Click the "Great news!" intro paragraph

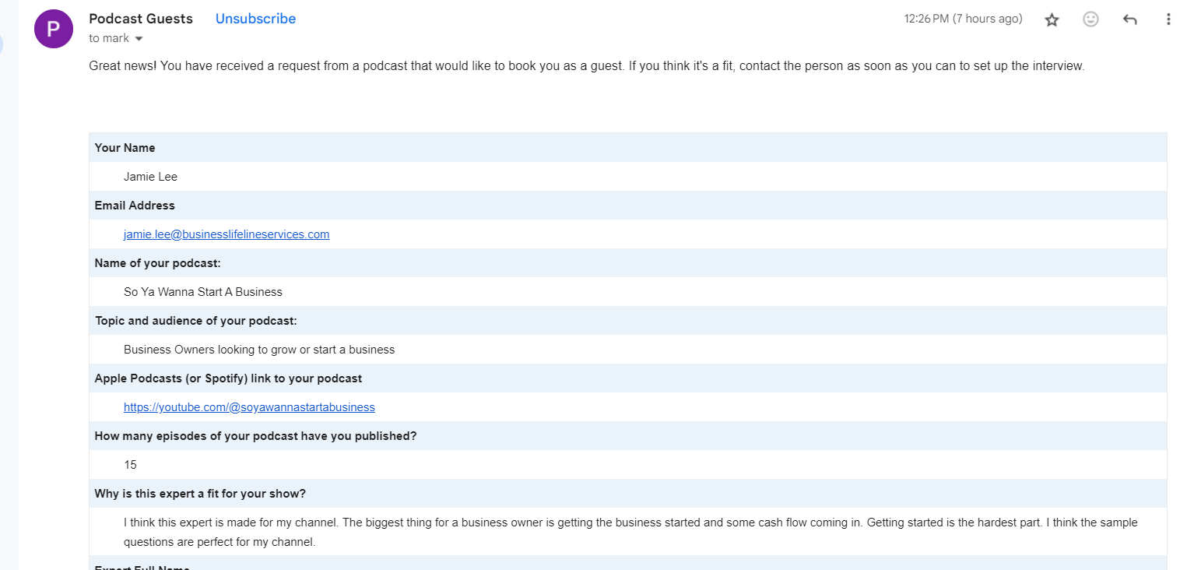(586, 66)
